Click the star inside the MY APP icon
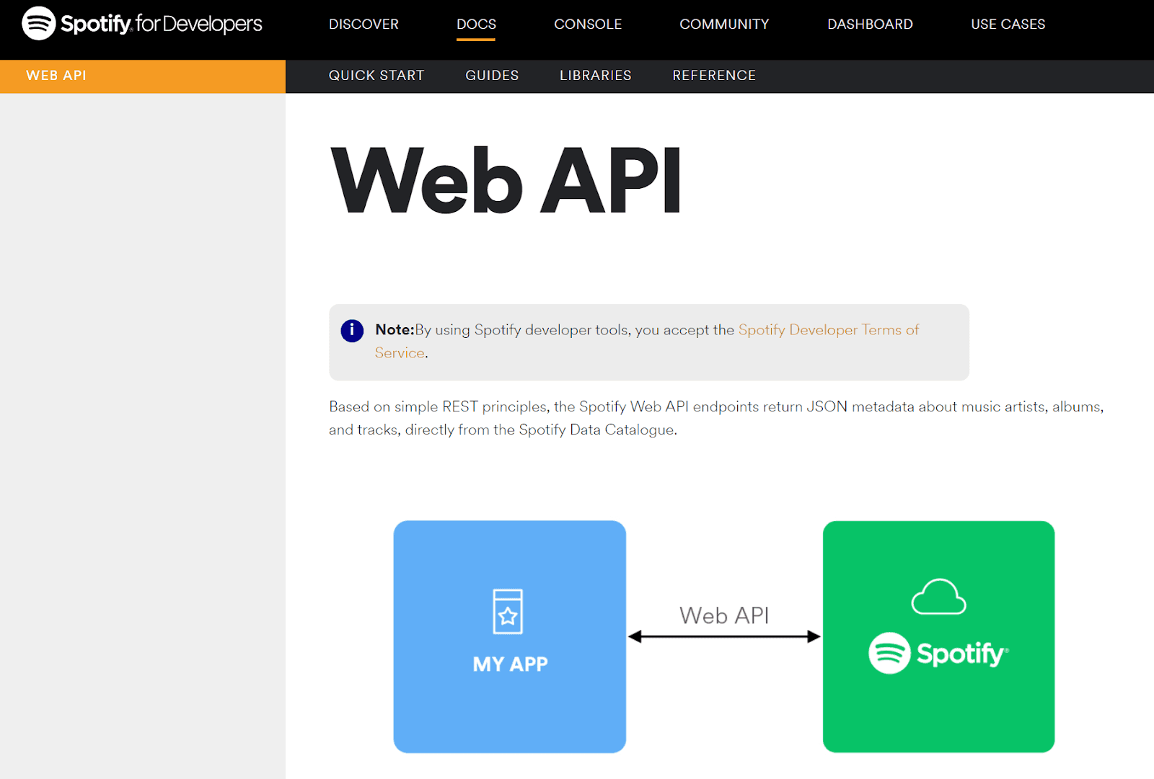The width and height of the screenshot is (1154, 779). [509, 618]
